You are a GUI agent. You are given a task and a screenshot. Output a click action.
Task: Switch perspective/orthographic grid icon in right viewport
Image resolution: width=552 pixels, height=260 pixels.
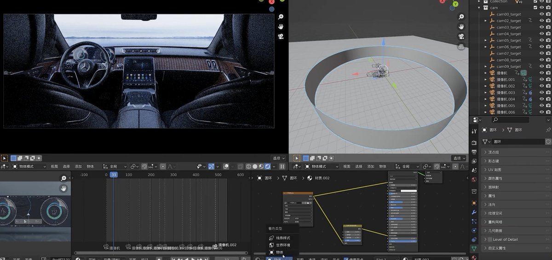point(461,47)
